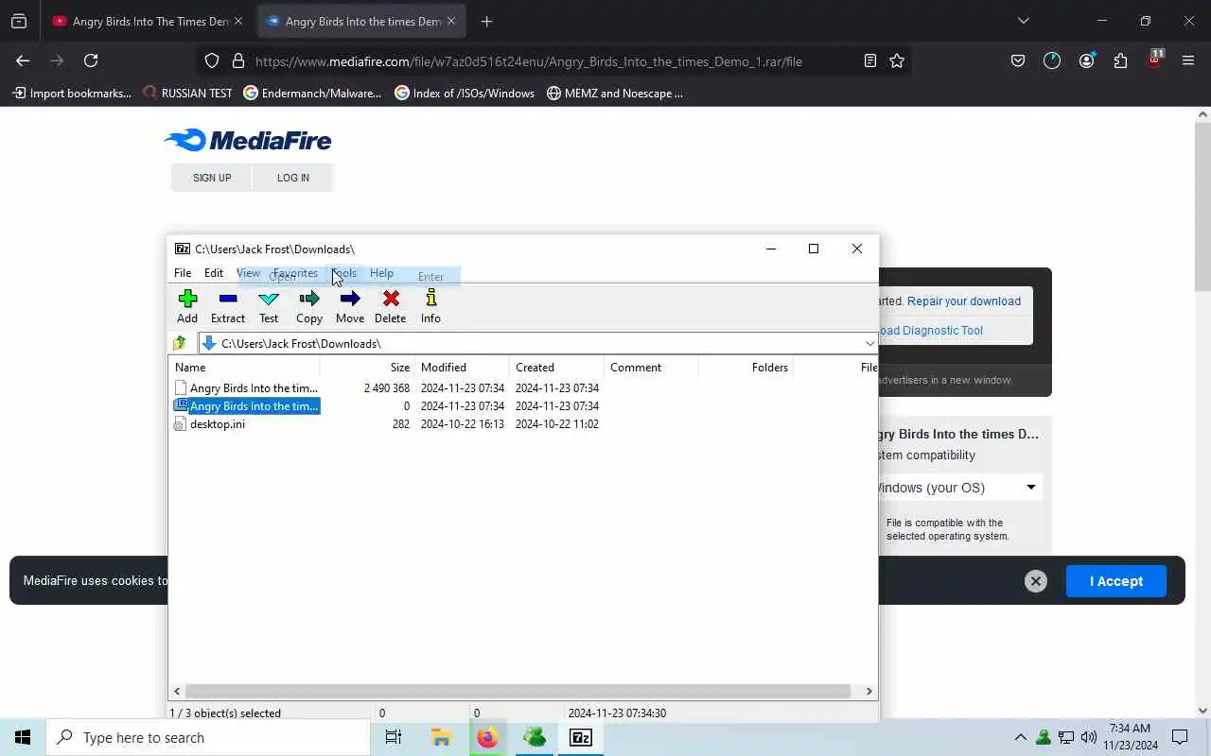
Task: Show hidden system tray icons
Action: point(1020,737)
